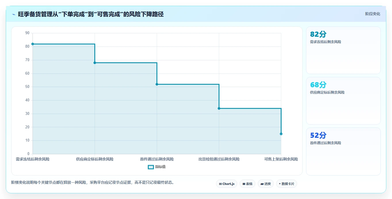The image size is (392, 199).
Task: Click the chart title about 旺季备货管理
Action: 91,14
